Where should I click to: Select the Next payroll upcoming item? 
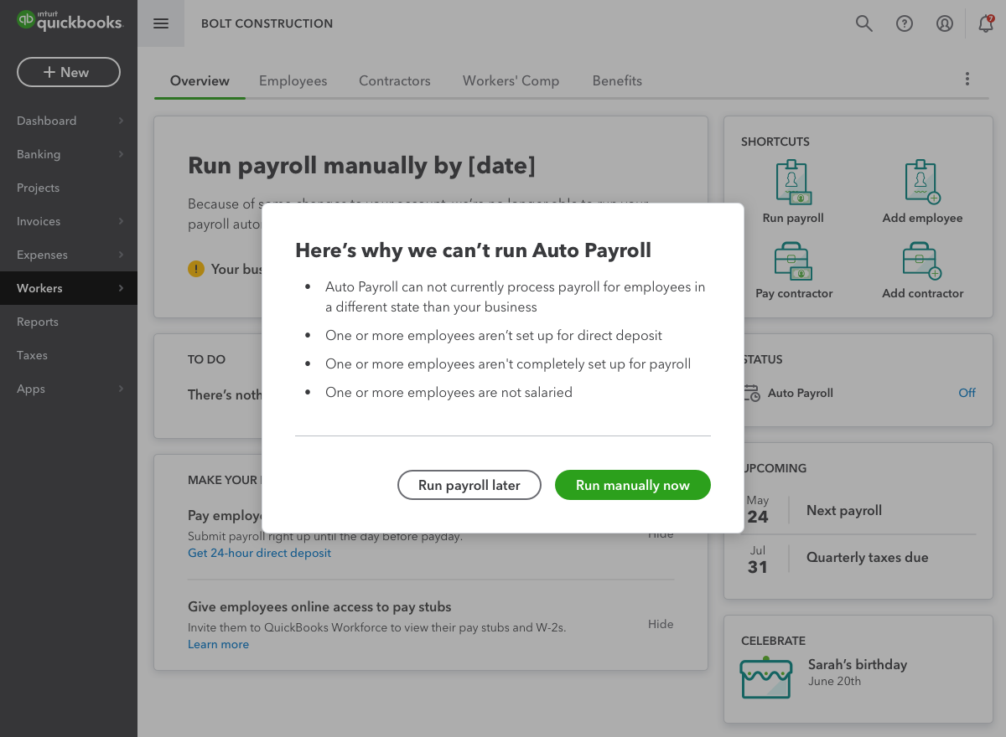844,510
